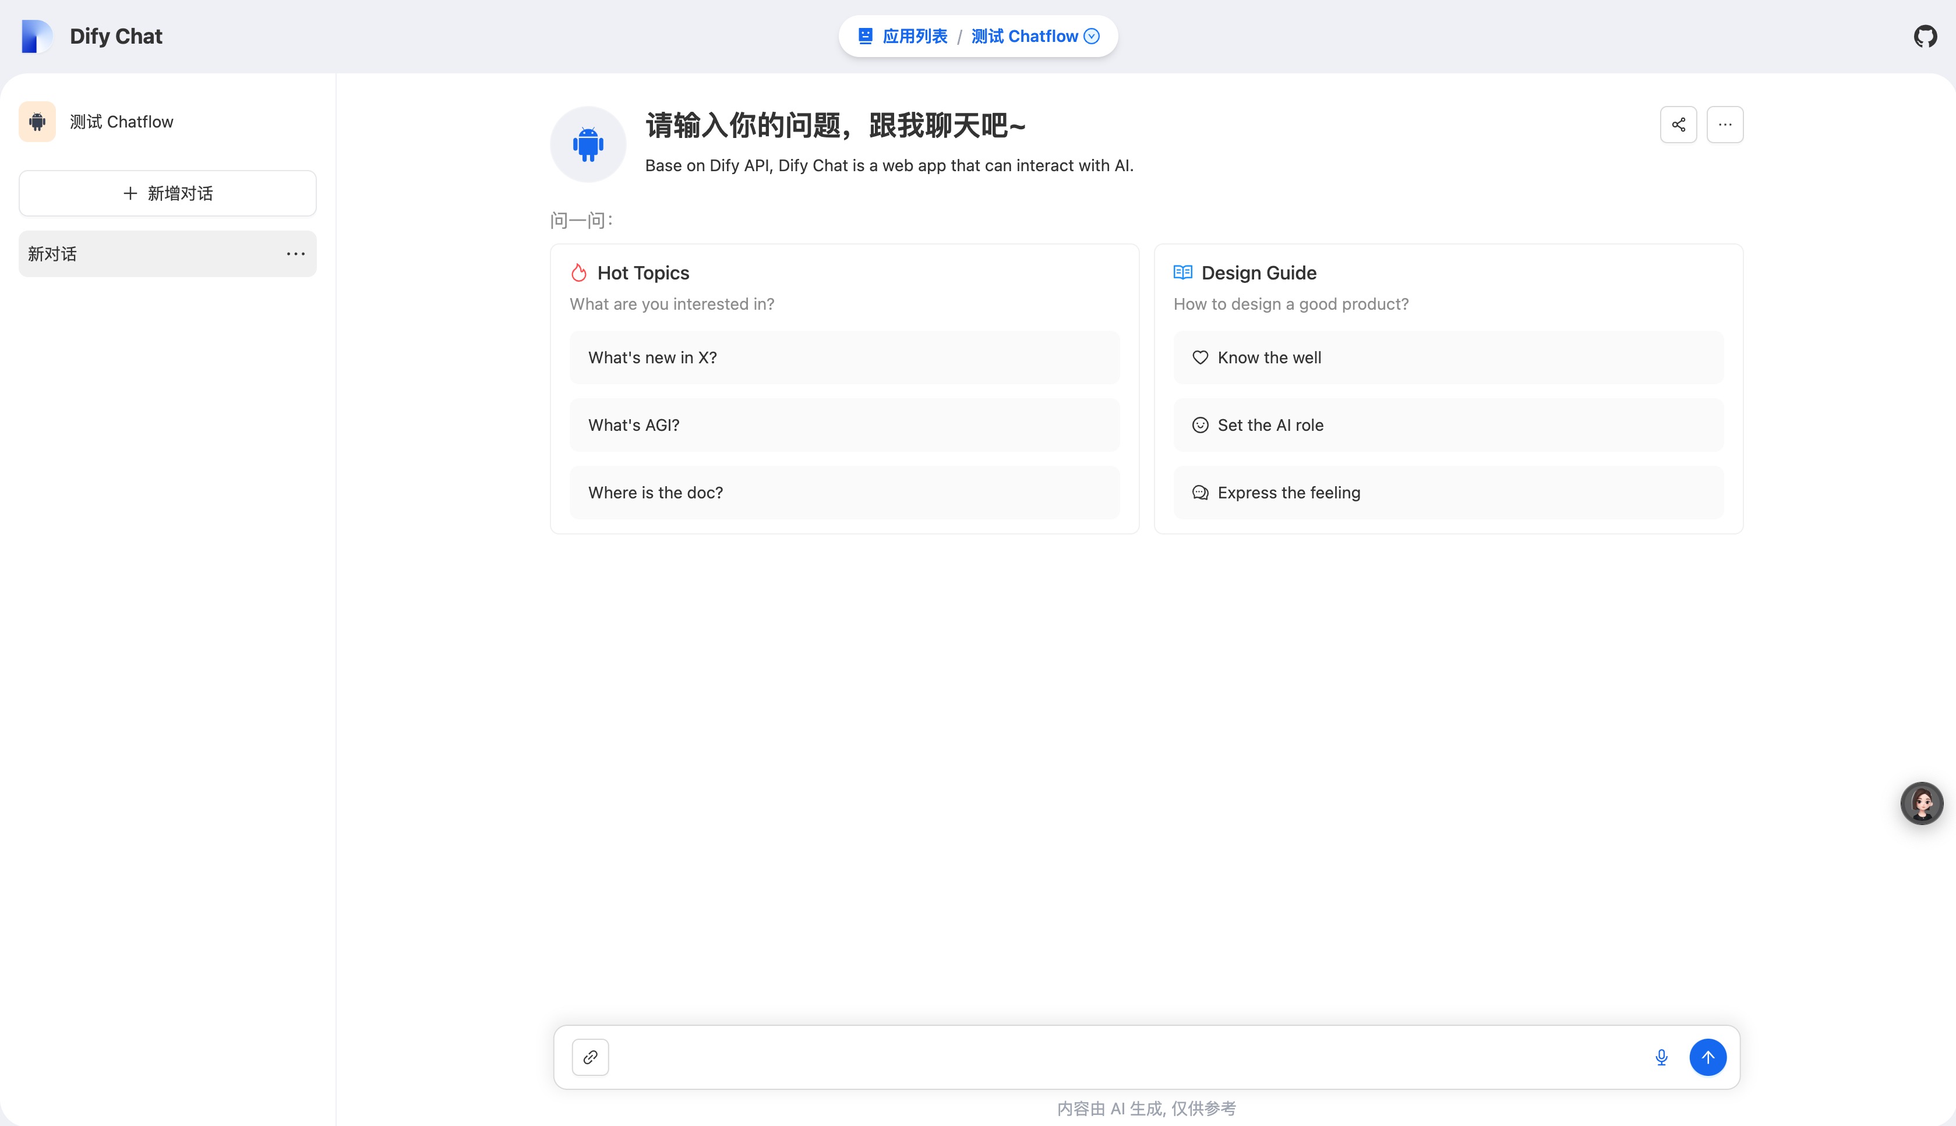1956x1126 pixels.
Task: Navigate to 应用列表 in the breadcrumb
Action: tap(915, 36)
